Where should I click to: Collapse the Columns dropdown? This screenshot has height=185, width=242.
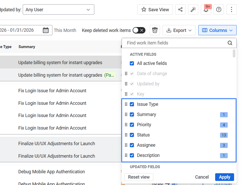coord(217,30)
